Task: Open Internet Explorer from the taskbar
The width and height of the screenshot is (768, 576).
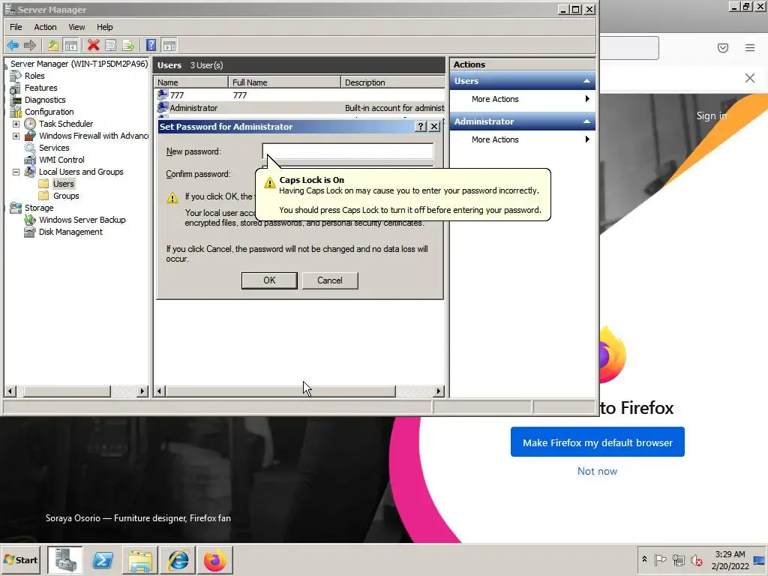Action: point(178,559)
